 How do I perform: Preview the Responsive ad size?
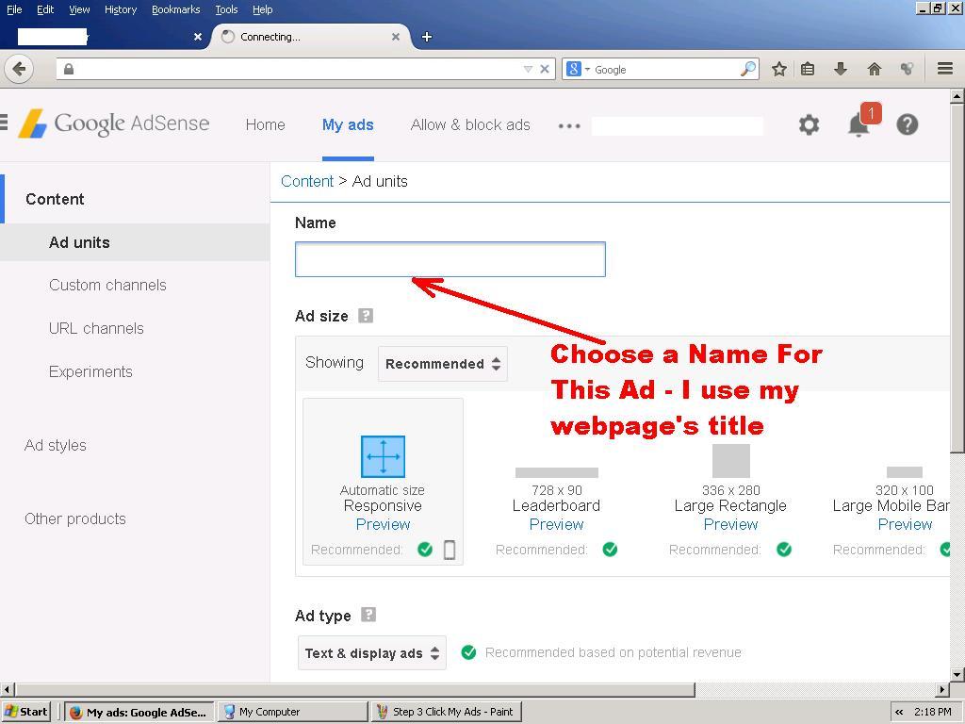tap(383, 524)
